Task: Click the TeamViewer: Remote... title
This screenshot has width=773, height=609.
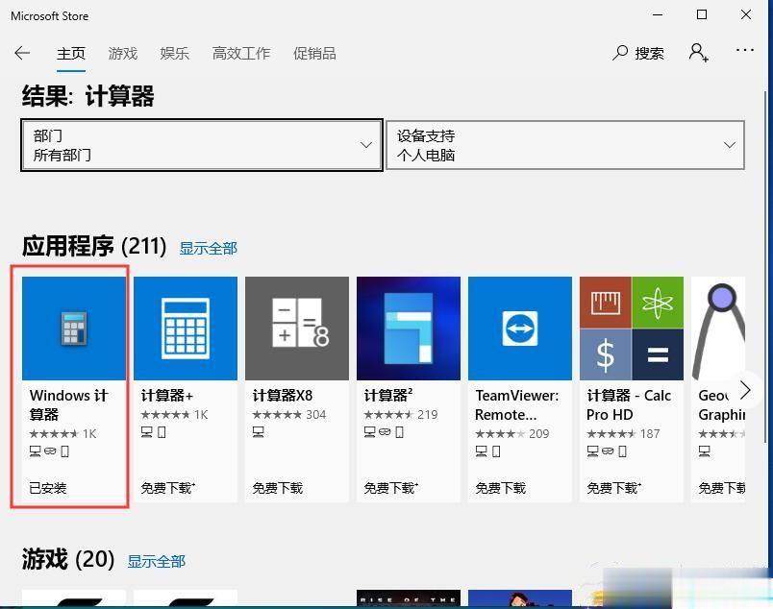Action: pos(516,405)
